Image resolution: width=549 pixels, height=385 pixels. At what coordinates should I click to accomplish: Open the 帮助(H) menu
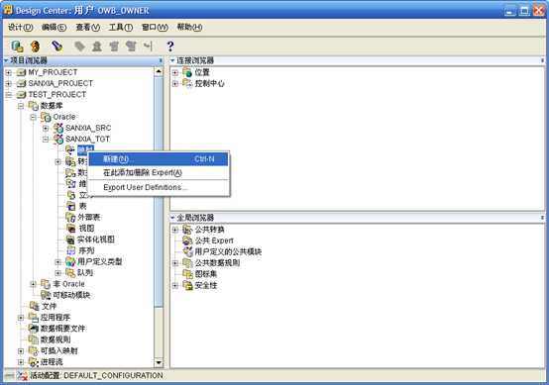(x=189, y=28)
